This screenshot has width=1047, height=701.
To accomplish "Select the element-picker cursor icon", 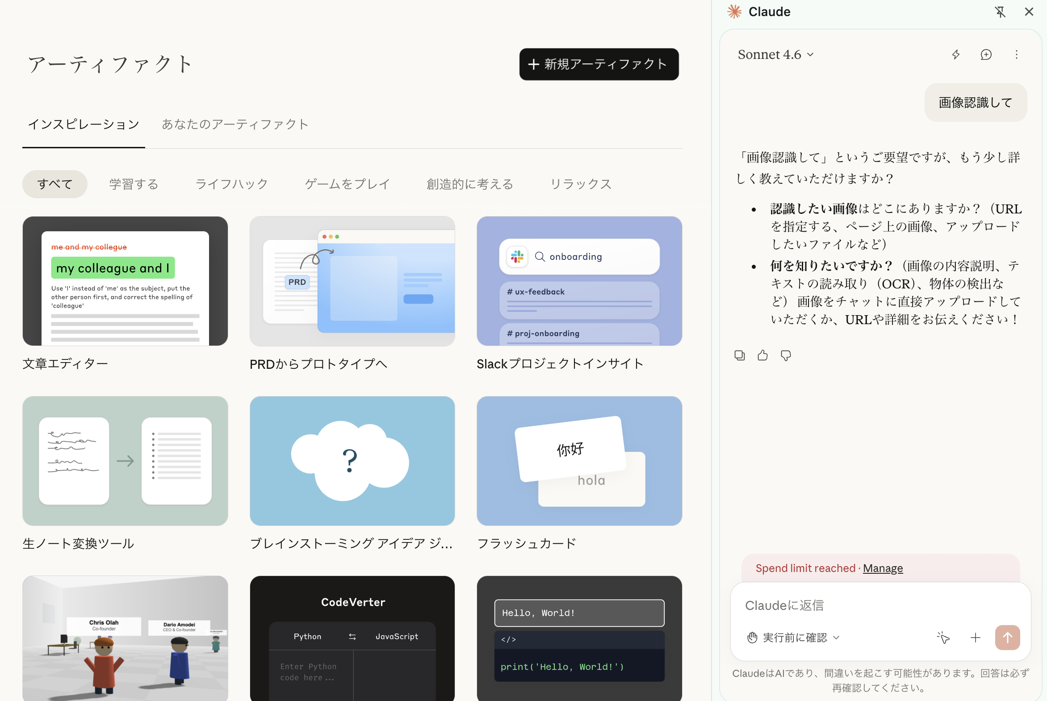I will 944,638.
